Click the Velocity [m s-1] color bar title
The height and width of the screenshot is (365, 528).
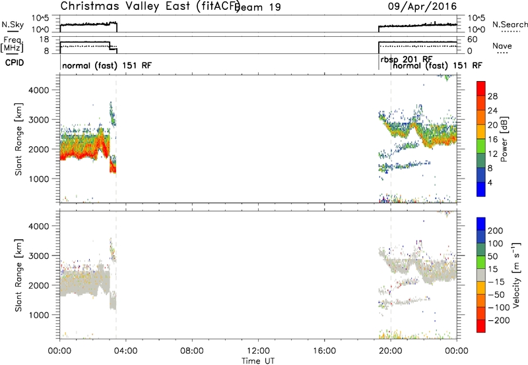coord(515,275)
